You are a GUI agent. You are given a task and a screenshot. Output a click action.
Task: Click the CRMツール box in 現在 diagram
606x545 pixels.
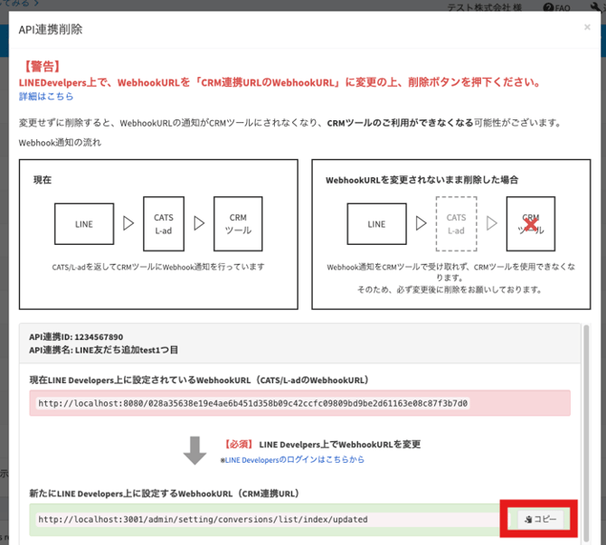[238, 222]
